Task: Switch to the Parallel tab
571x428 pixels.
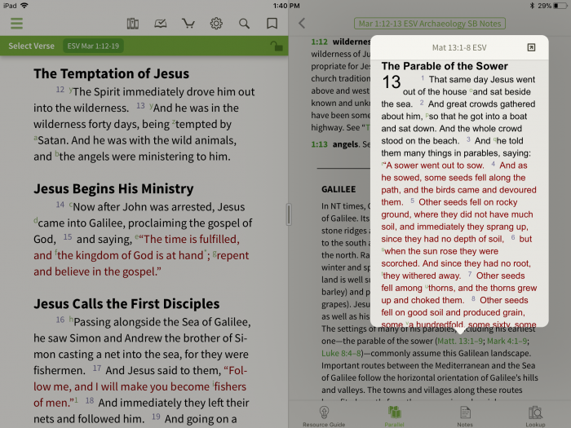Action: (394, 417)
